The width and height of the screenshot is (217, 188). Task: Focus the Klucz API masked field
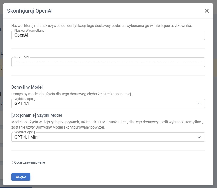pyautogui.click(x=108, y=62)
